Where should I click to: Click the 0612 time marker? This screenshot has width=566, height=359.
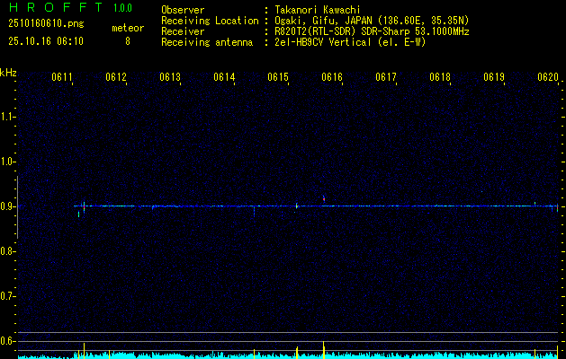[x=116, y=77]
